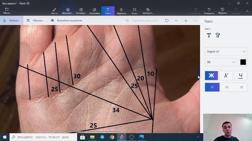Select 2D text mode

[x=209, y=35]
